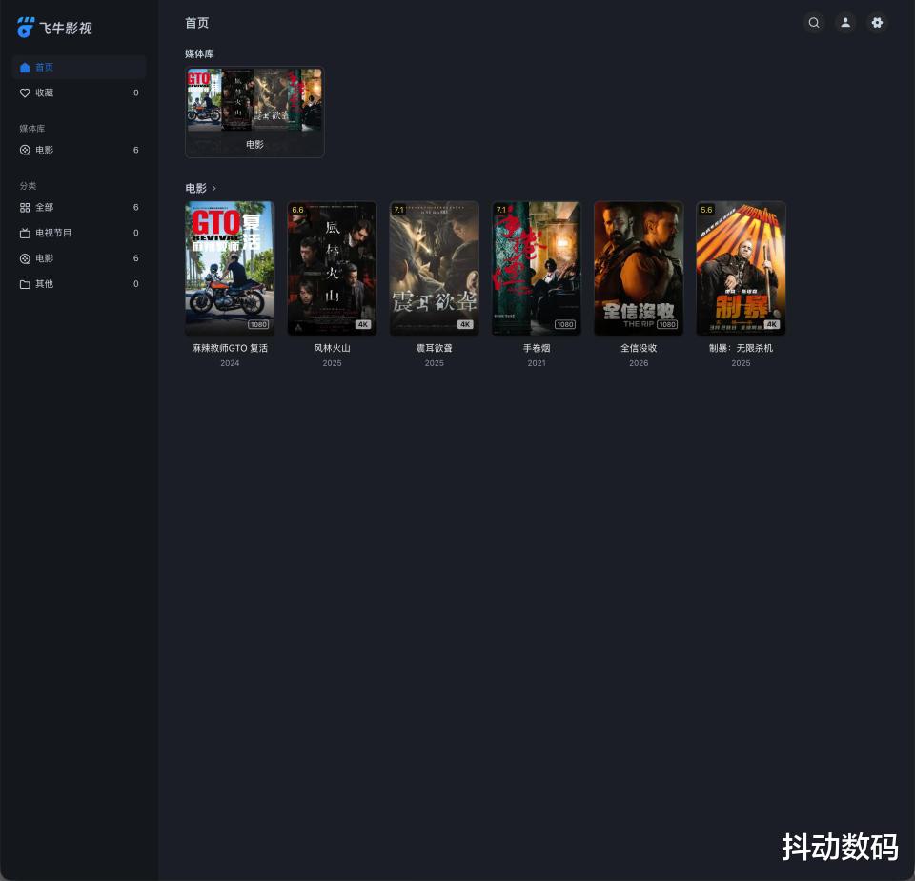Click the title text 全信没收
Screen dimensions: 915x881
tap(639, 348)
